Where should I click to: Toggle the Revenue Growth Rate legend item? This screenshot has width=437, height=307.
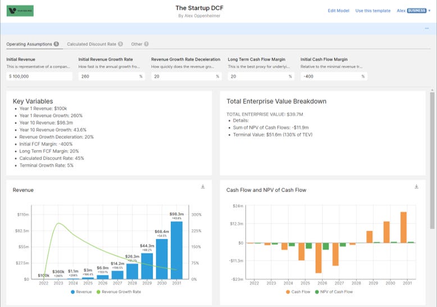pyautogui.click(x=119, y=292)
